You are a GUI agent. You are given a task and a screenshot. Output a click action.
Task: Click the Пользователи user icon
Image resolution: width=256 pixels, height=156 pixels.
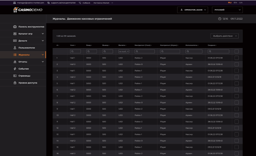click(x=15, y=48)
